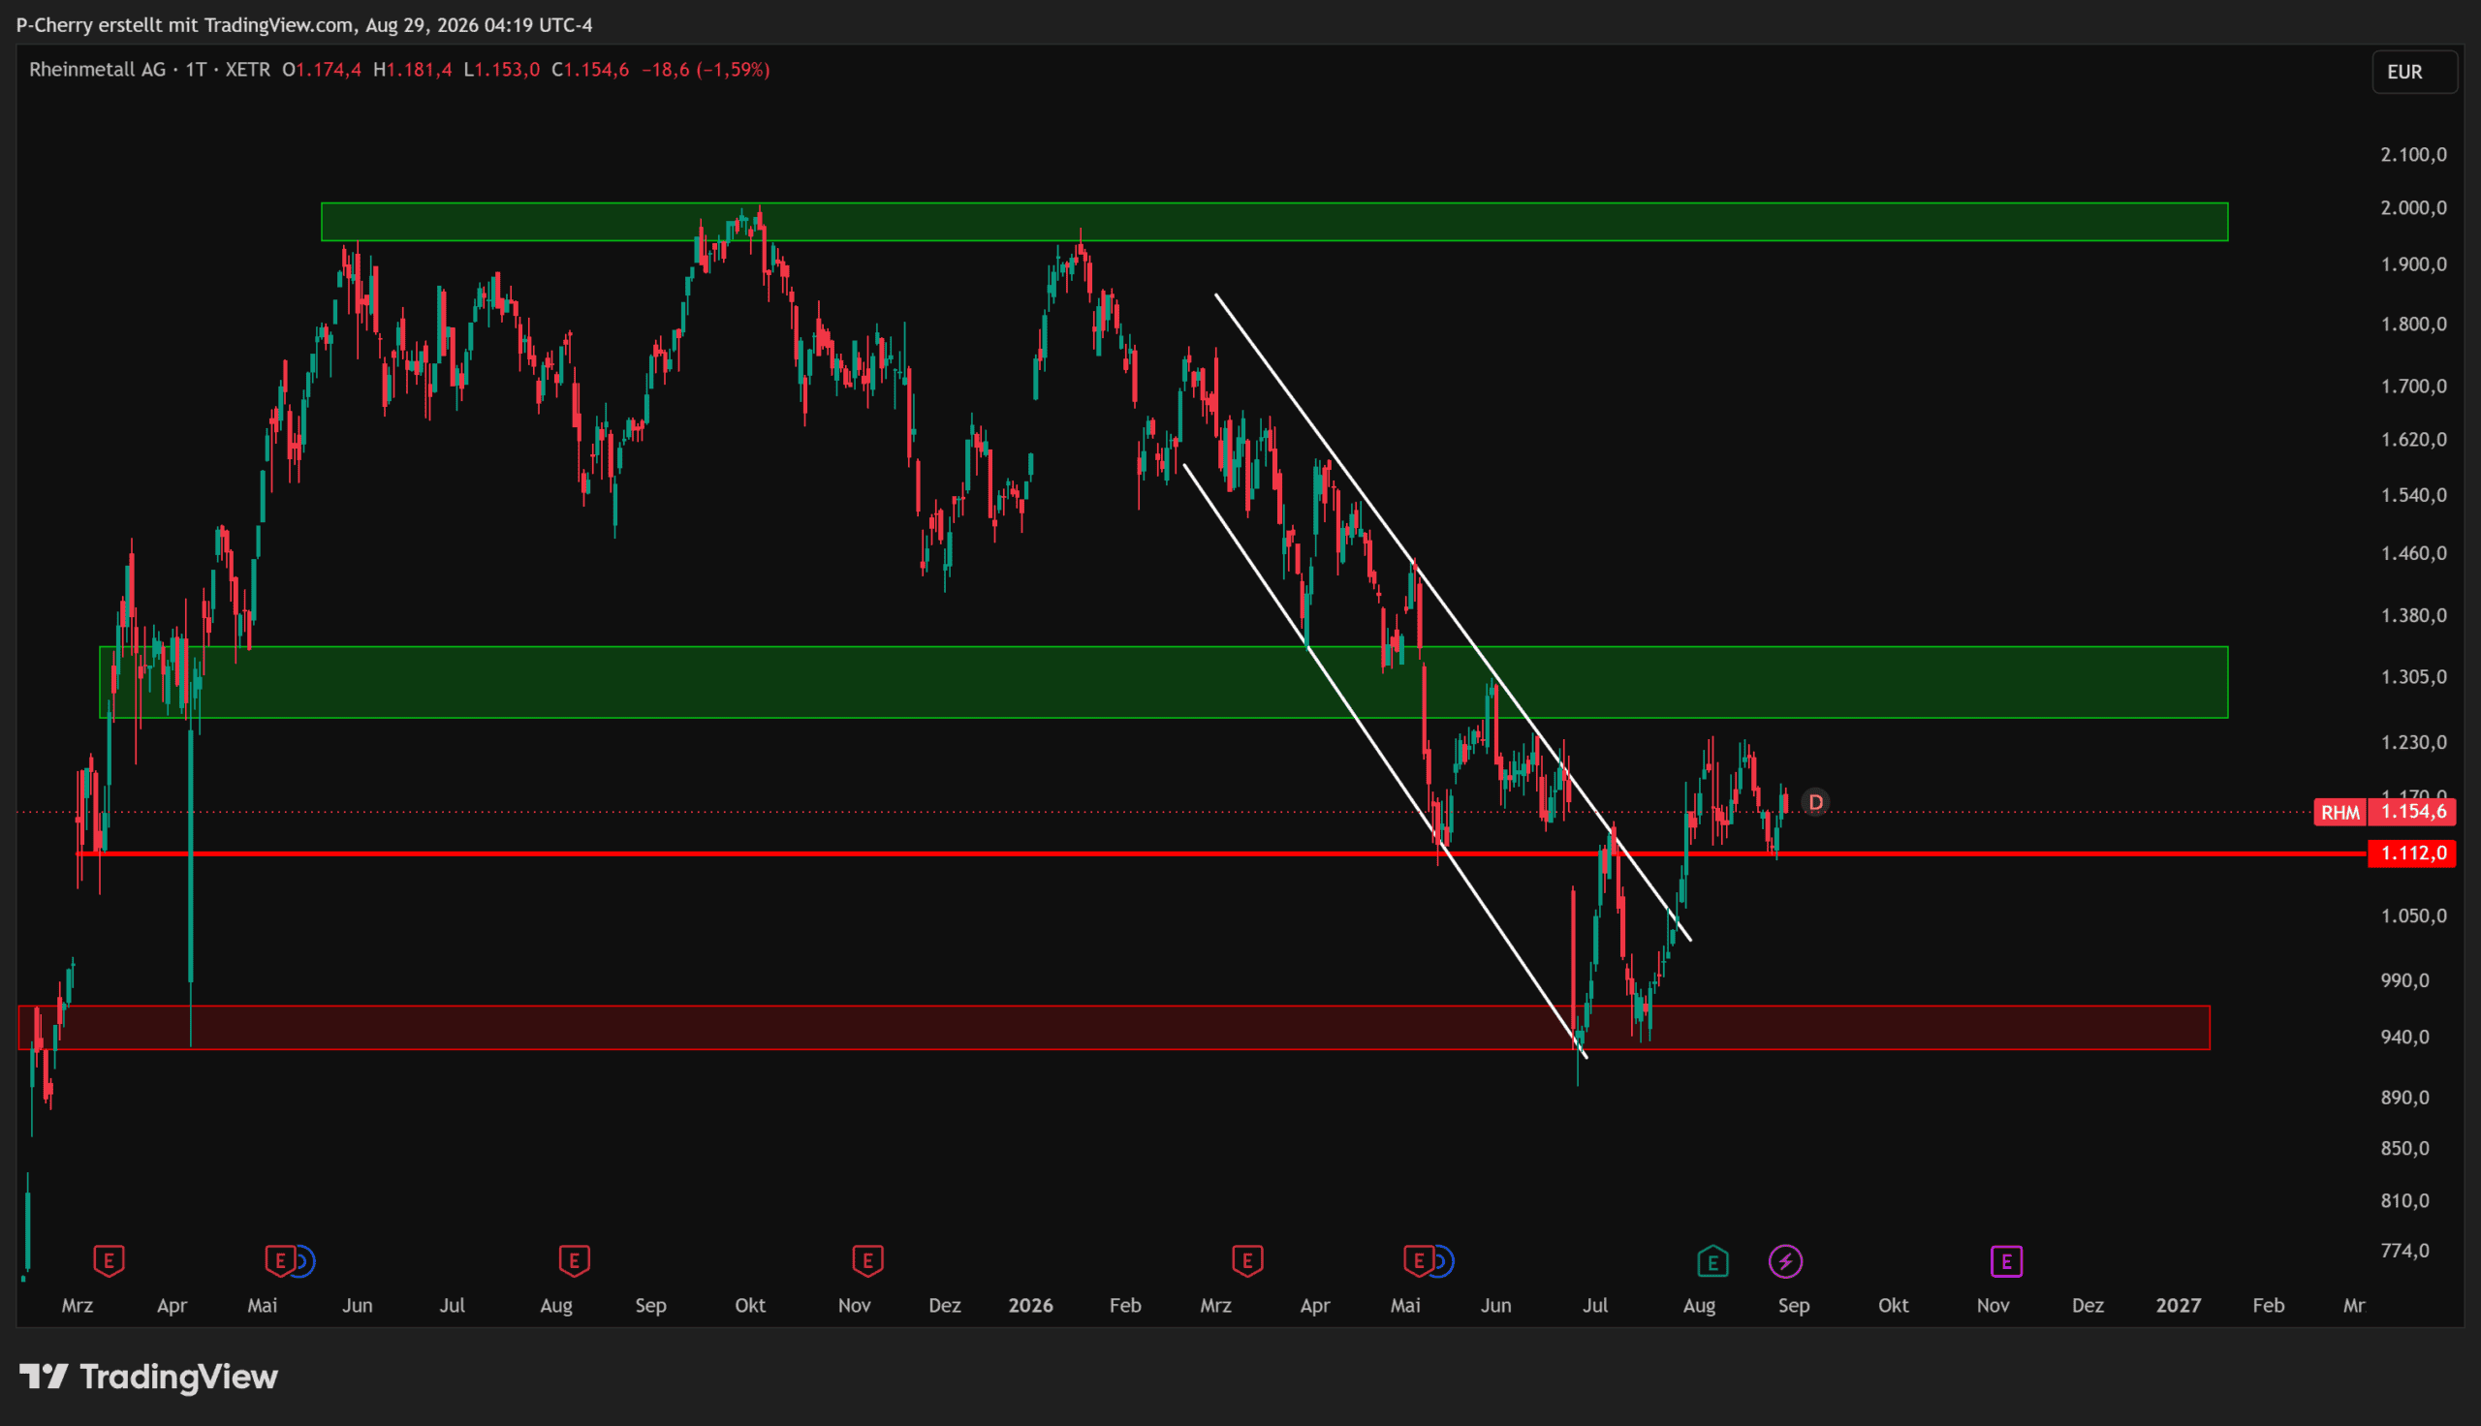Click the August 2025 earnings E marker
The height and width of the screenshot is (1426, 2481).
tap(574, 1260)
